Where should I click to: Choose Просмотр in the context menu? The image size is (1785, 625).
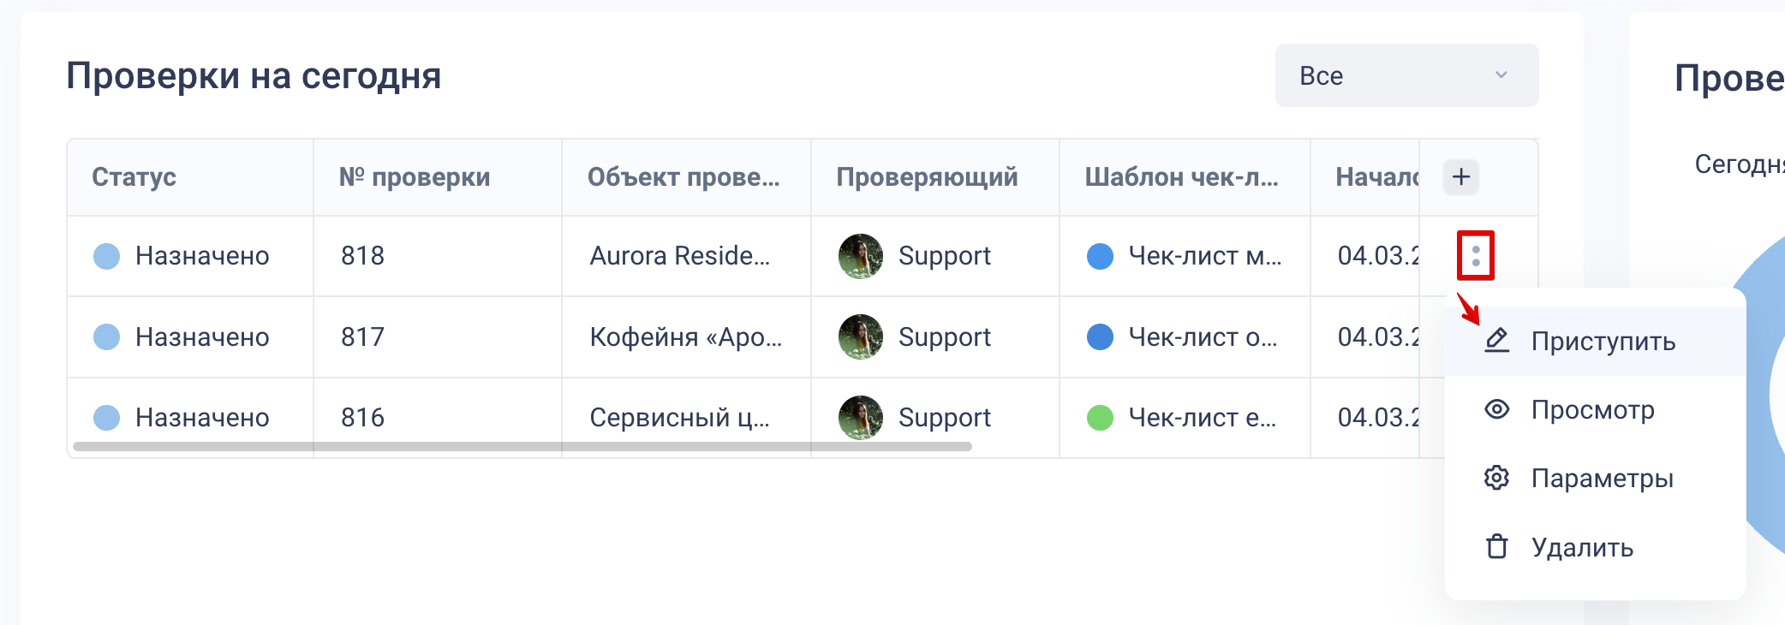tap(1592, 410)
